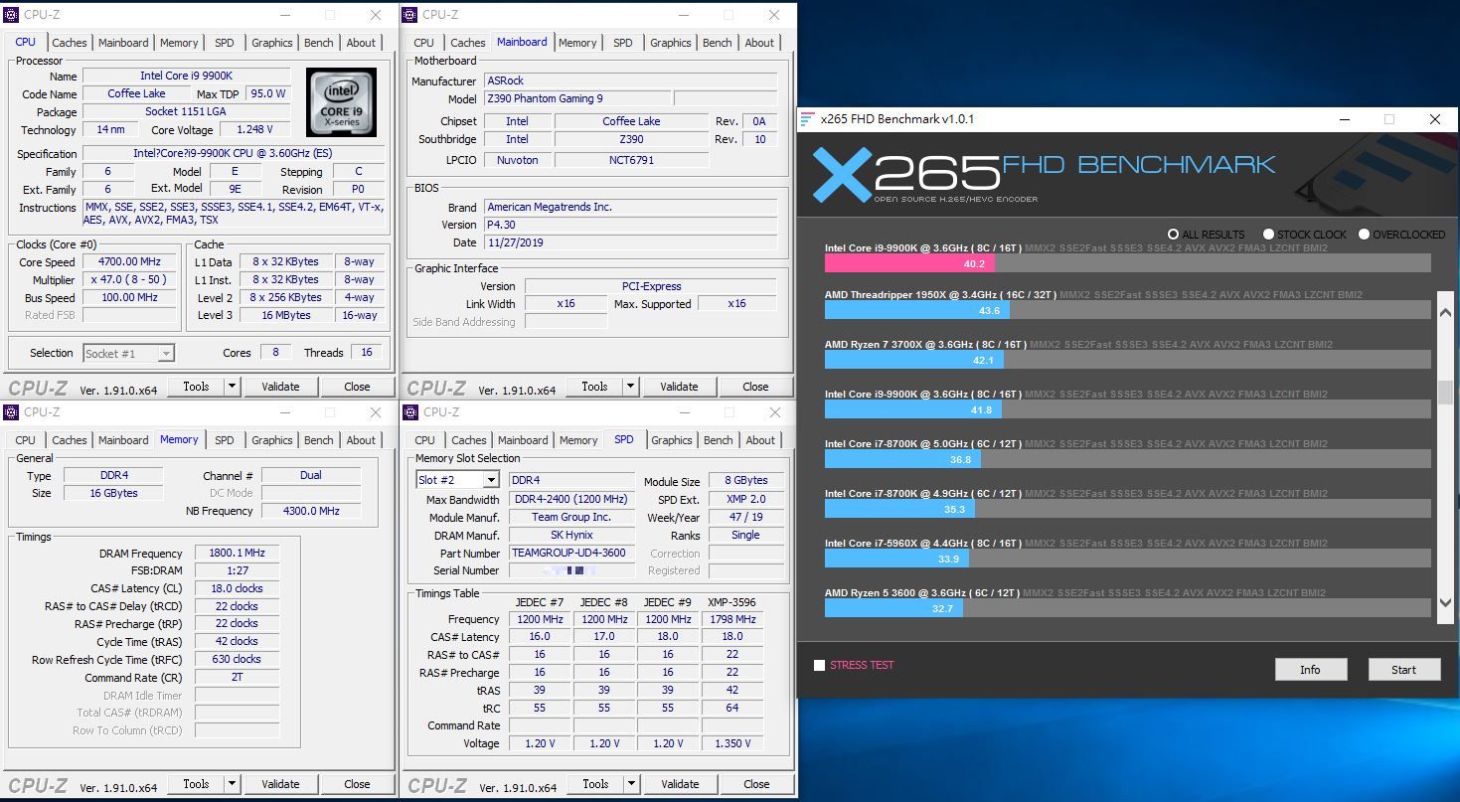Click the NB Frequency value 4300.0 MHz
Screen dimensions: 1460x802
(x=311, y=511)
